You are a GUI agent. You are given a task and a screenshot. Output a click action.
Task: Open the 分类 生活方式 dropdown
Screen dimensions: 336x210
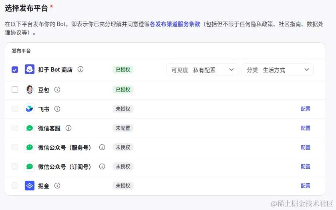click(x=278, y=70)
